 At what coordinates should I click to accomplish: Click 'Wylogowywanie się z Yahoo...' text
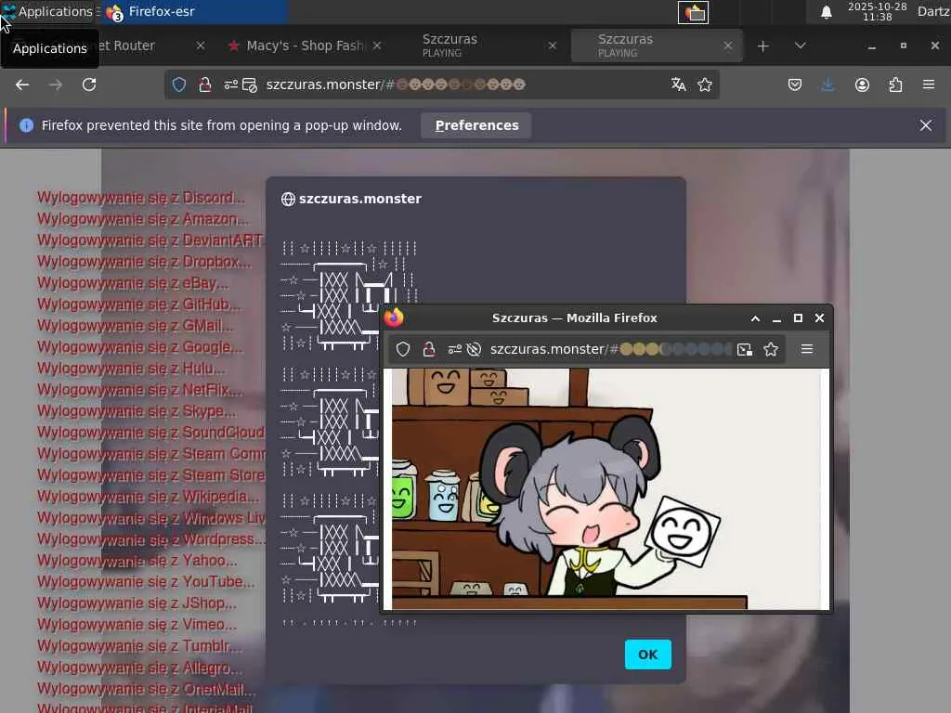coord(137,561)
